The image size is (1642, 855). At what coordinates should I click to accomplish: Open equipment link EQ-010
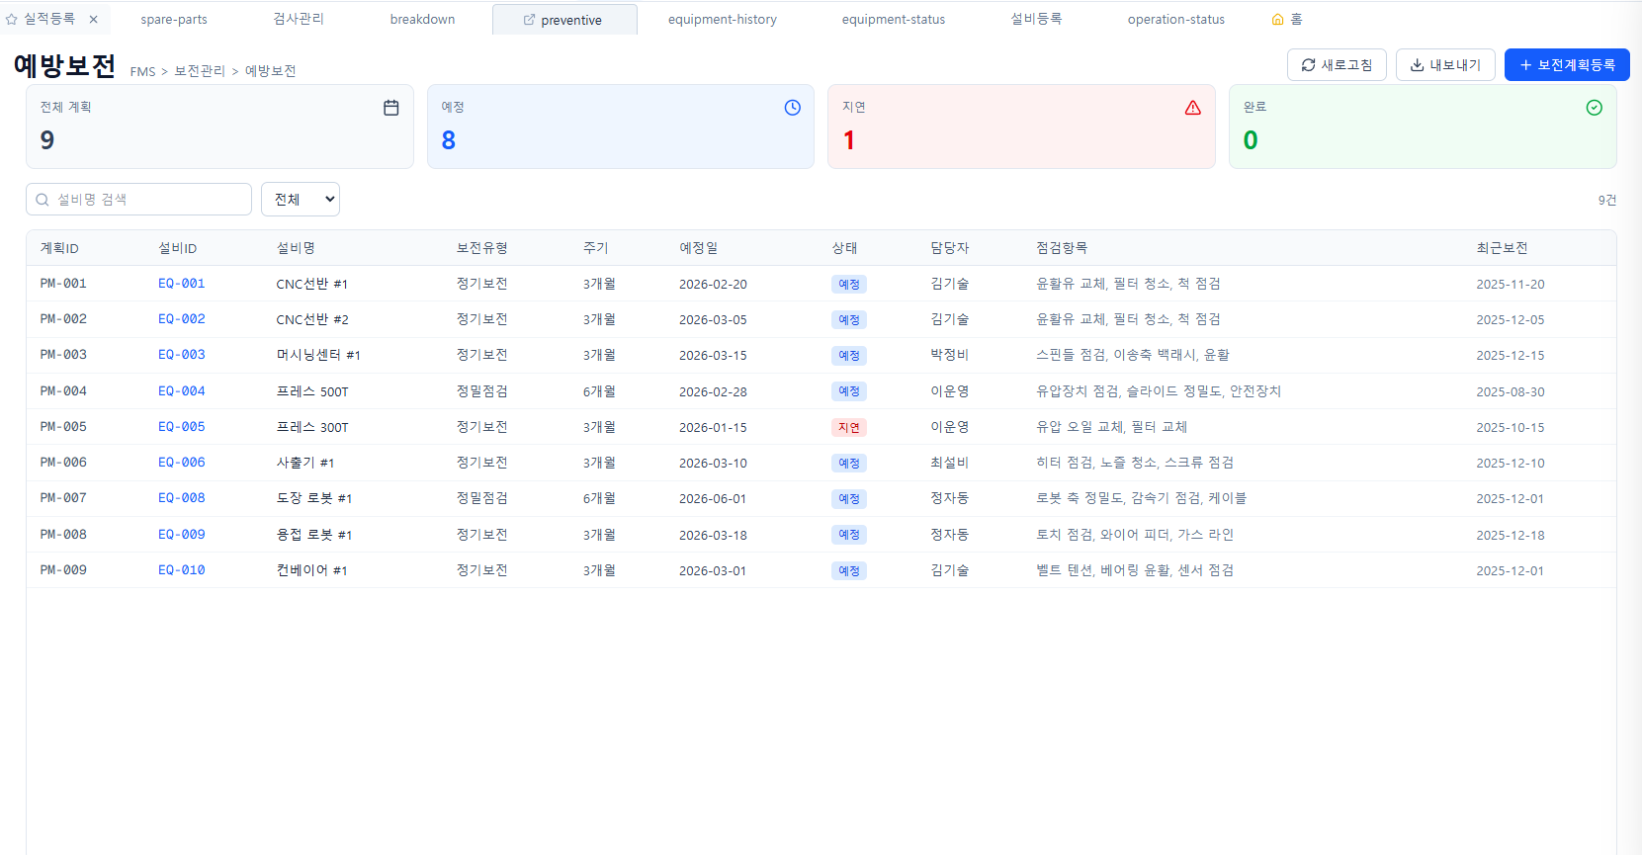[x=182, y=570]
